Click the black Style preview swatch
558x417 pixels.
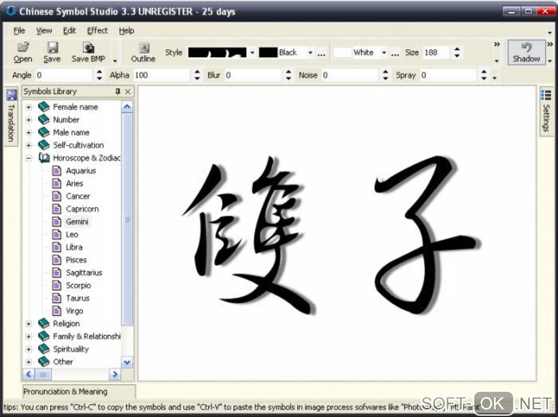click(217, 53)
